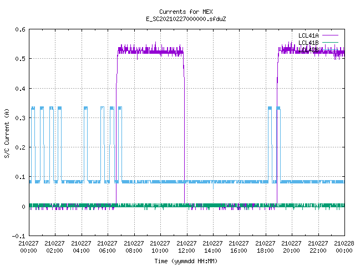355x266 pixels.
Task: Click the green LCL41B legend line sample
Action: click(330, 42)
